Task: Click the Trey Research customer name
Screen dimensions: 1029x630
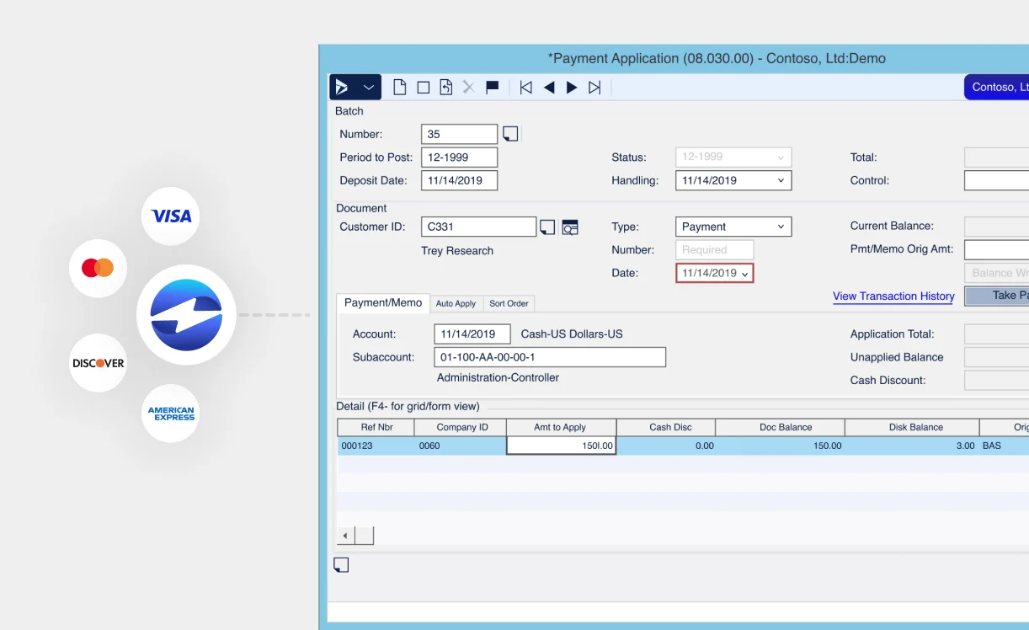Action: click(457, 251)
